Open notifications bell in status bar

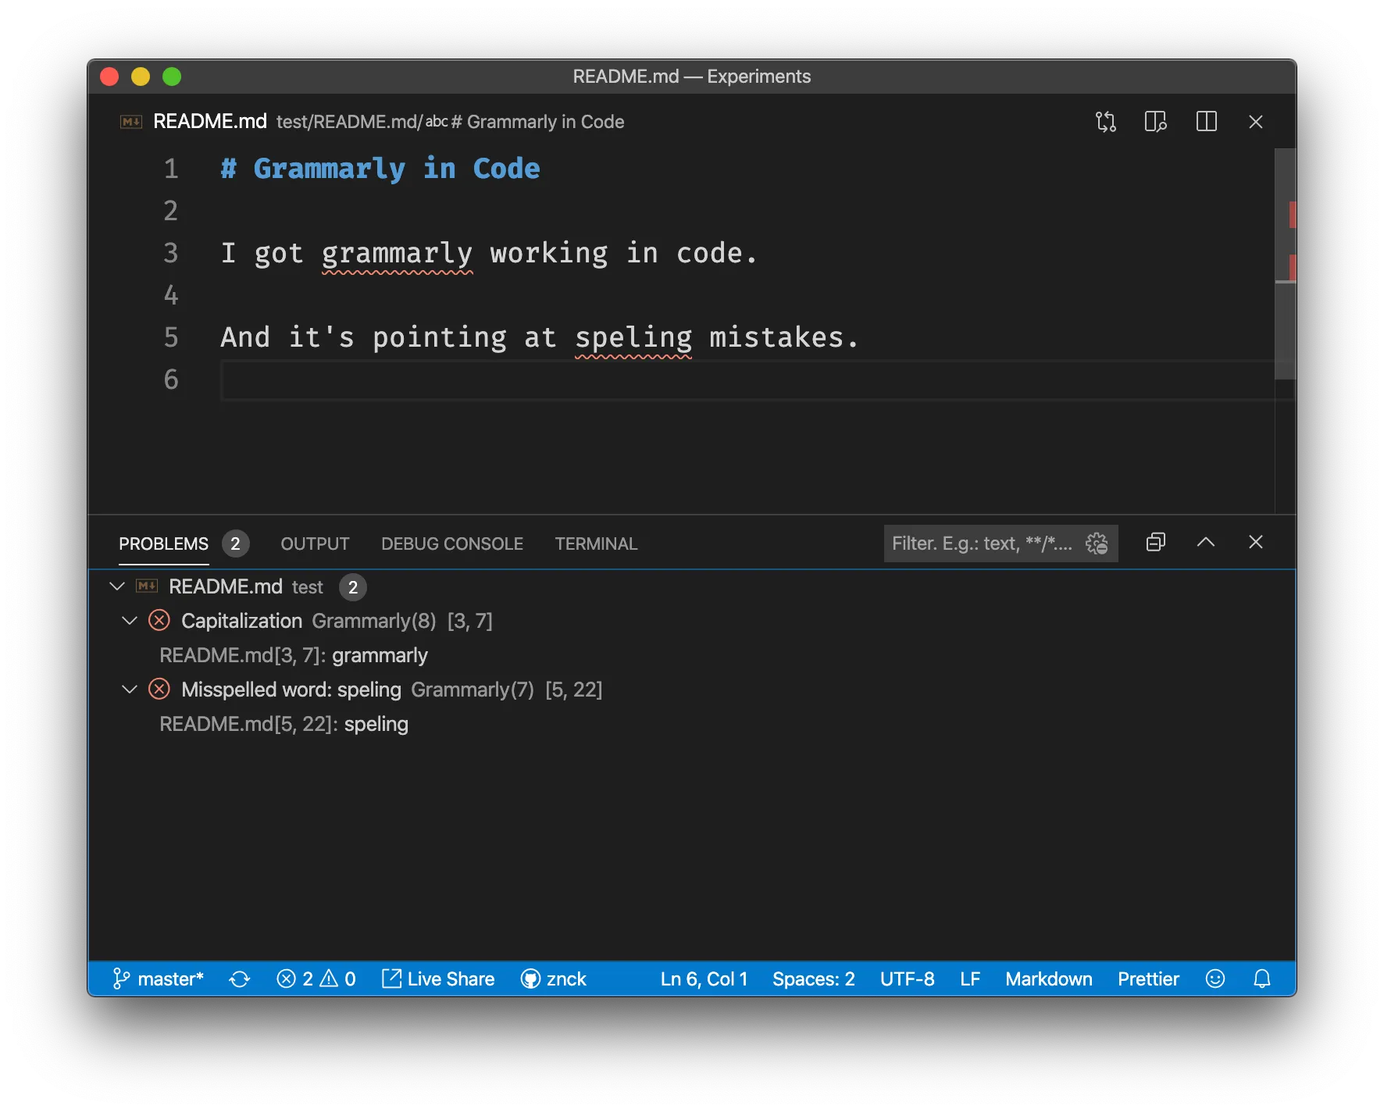[x=1261, y=979]
